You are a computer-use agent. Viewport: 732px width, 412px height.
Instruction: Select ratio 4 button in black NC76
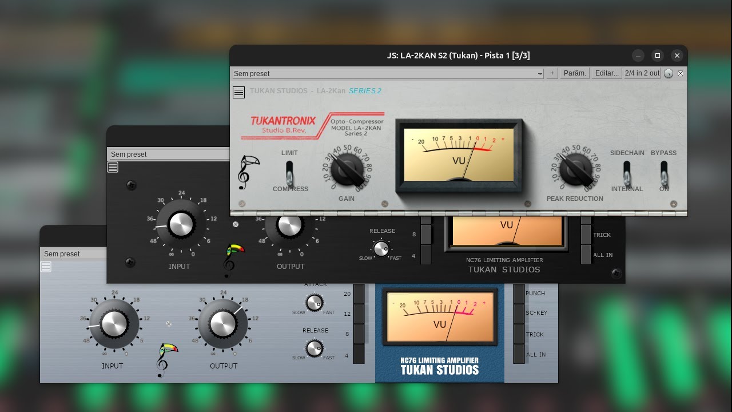tap(426, 255)
